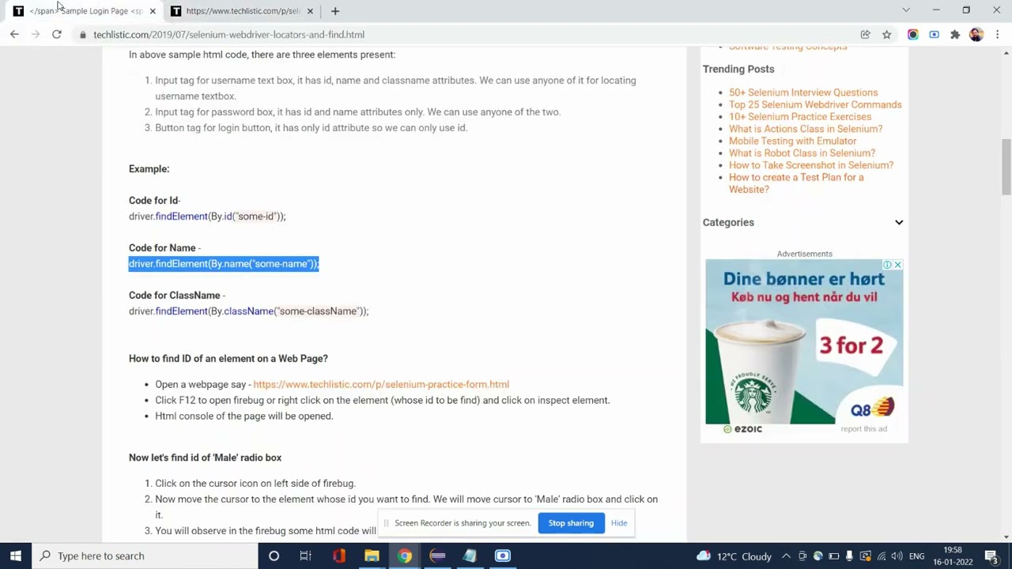
Task: Click the highlighted By.name code line
Action: pyautogui.click(x=224, y=264)
